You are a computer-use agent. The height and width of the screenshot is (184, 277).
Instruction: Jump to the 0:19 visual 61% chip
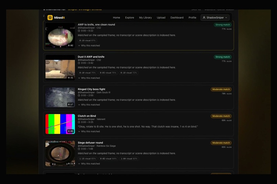(87, 40)
